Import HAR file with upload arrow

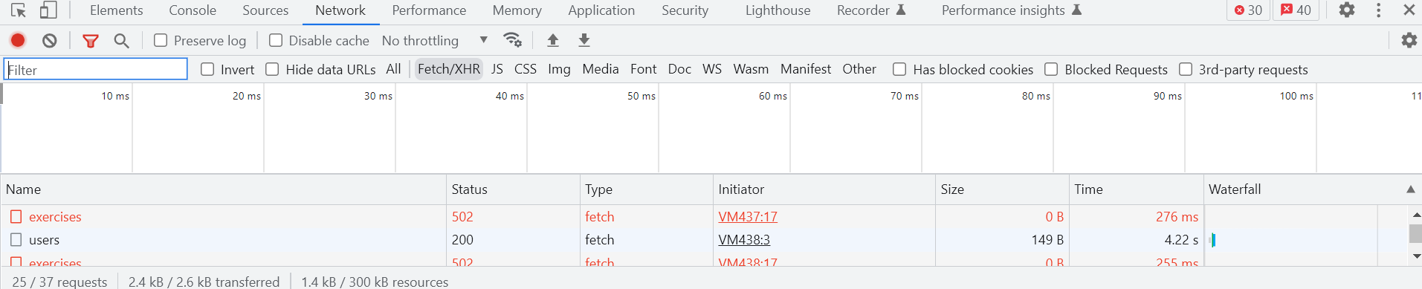pyautogui.click(x=553, y=40)
